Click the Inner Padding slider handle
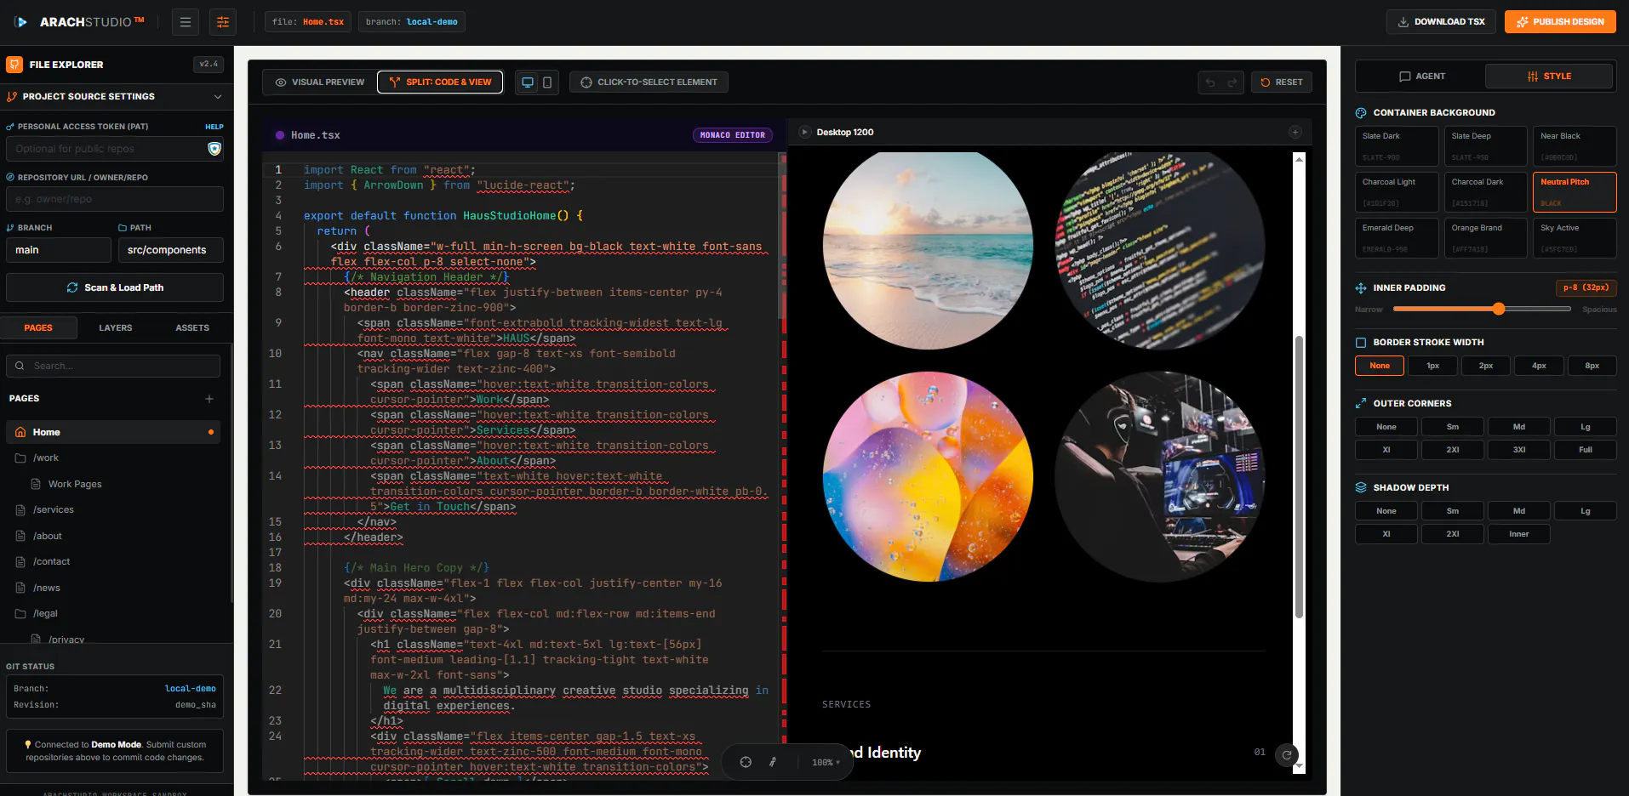Screen dimensions: 1629x796 click(1499, 309)
